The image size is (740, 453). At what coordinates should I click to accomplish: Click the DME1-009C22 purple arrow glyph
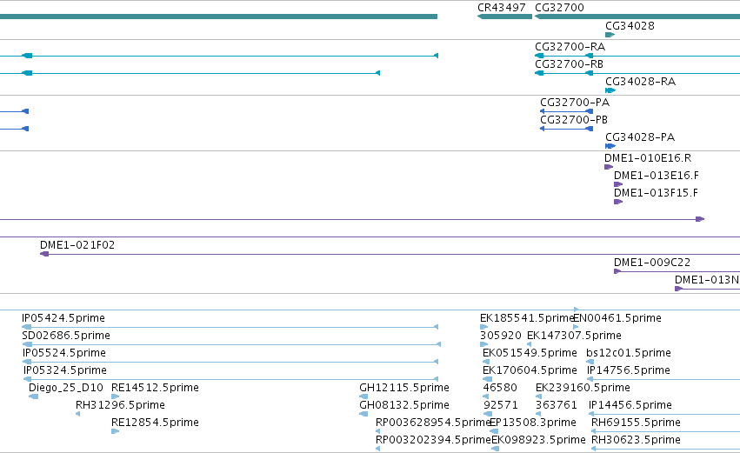point(617,271)
